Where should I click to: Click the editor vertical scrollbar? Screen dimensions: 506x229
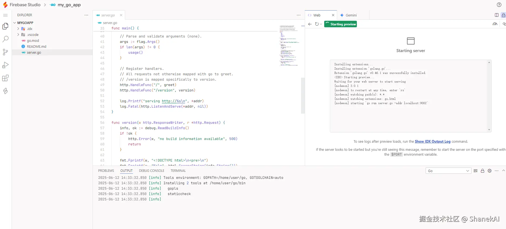pos(303,95)
